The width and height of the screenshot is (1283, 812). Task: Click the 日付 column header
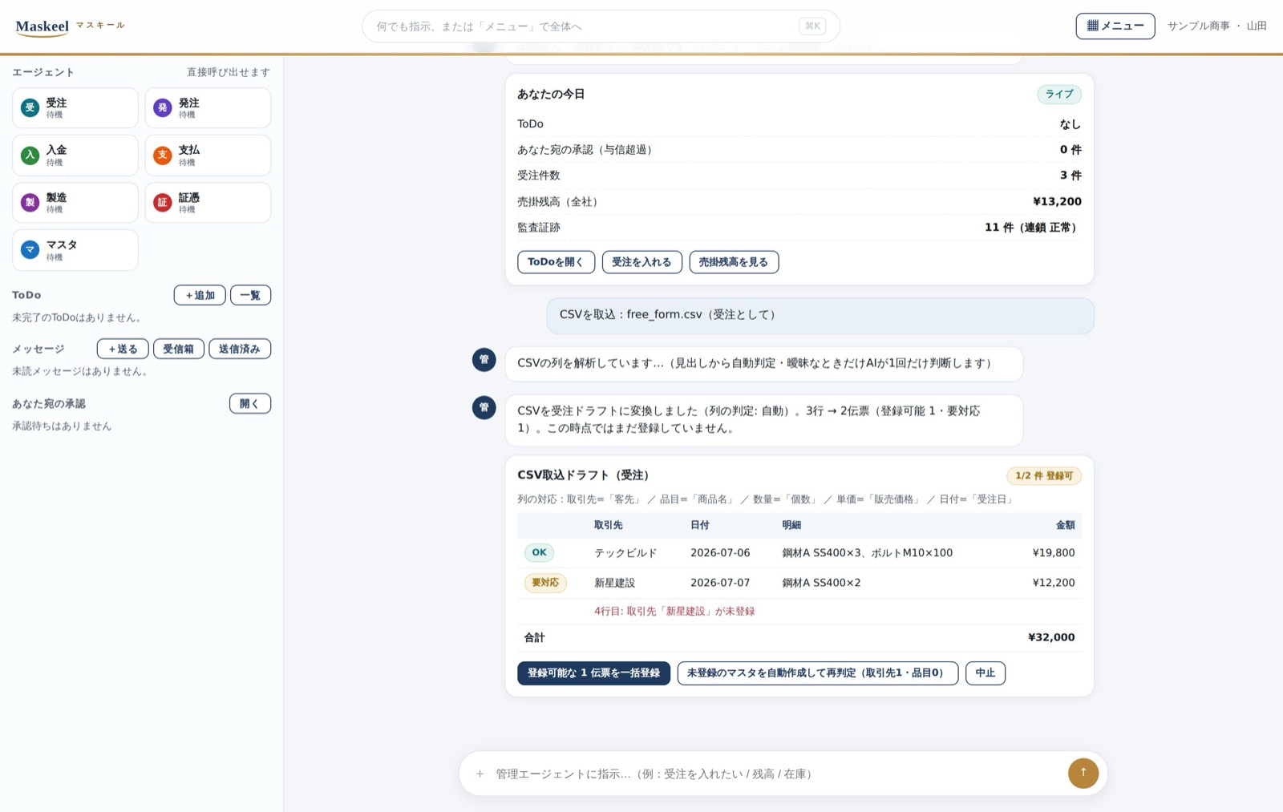700,525
